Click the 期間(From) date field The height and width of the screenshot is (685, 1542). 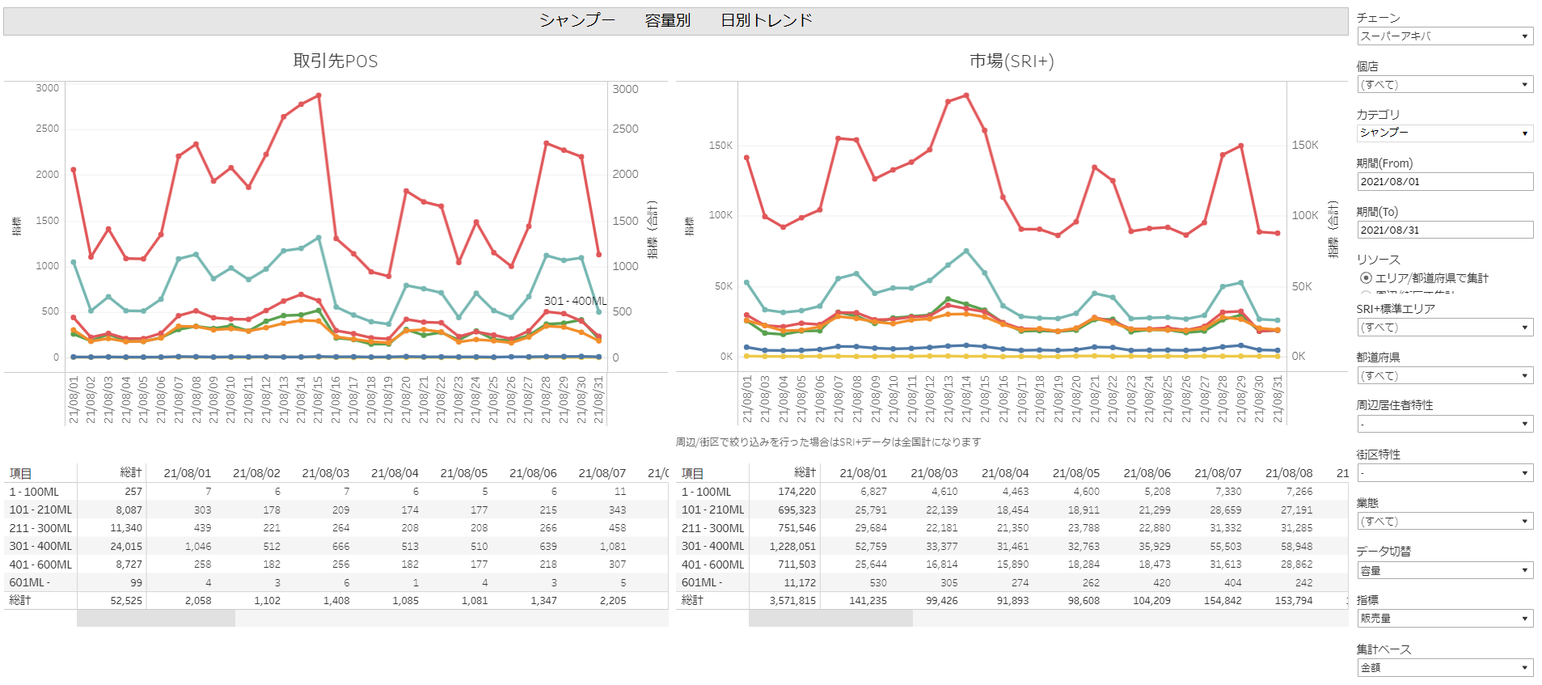click(1444, 182)
